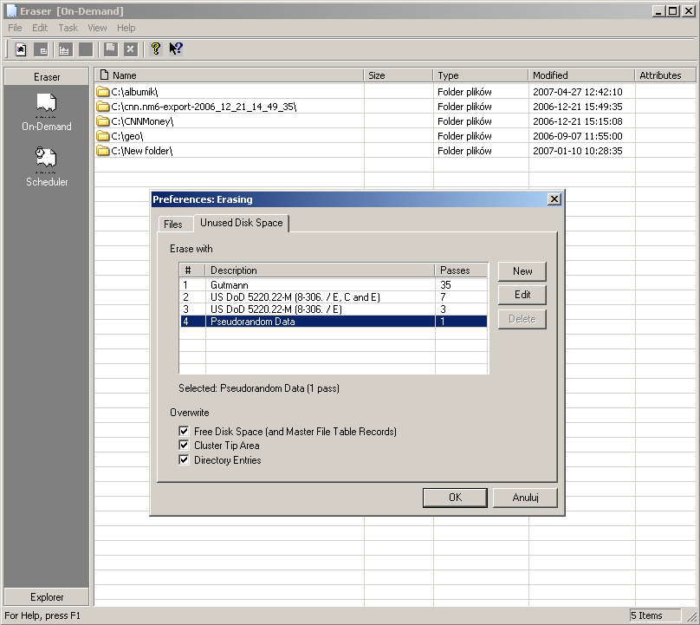Toggle the Directory Entries checkbox
Screen dimensions: 700x625
coord(184,459)
